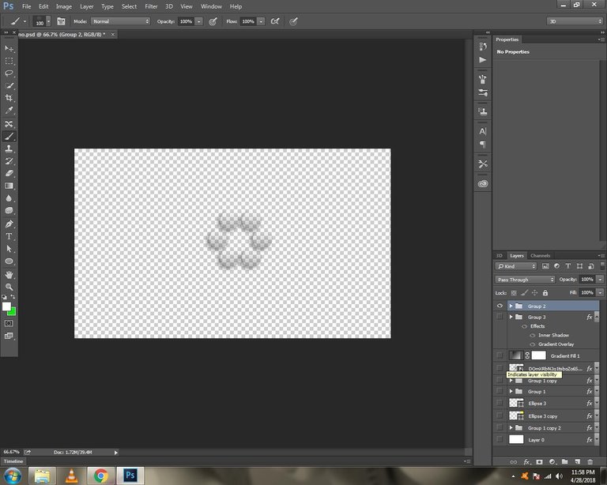The image size is (607, 485).
Task: Open the brush preset picker arrow
Action: point(48,21)
